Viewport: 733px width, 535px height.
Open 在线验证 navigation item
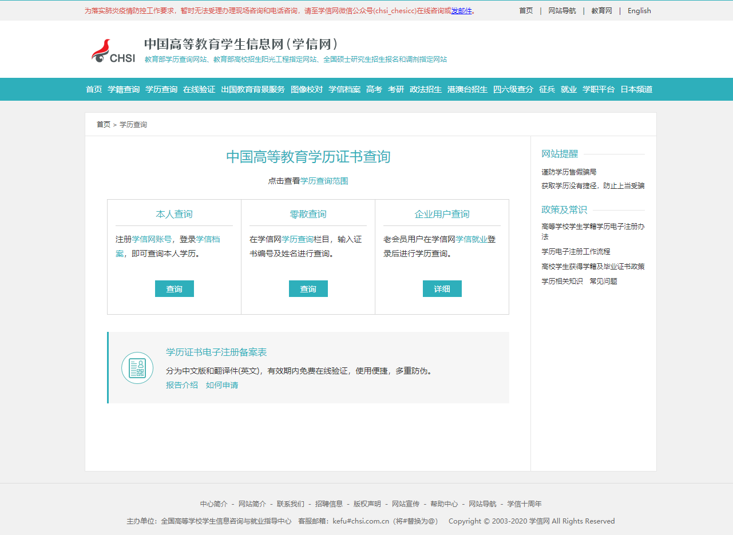point(199,89)
